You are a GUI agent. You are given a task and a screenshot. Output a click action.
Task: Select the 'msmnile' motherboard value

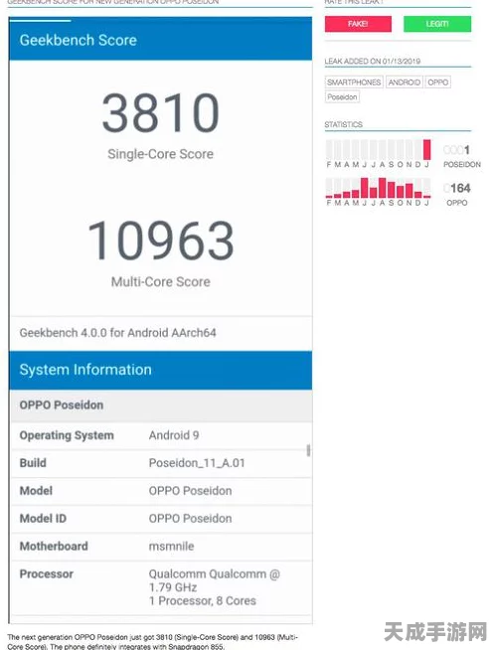coord(171,547)
